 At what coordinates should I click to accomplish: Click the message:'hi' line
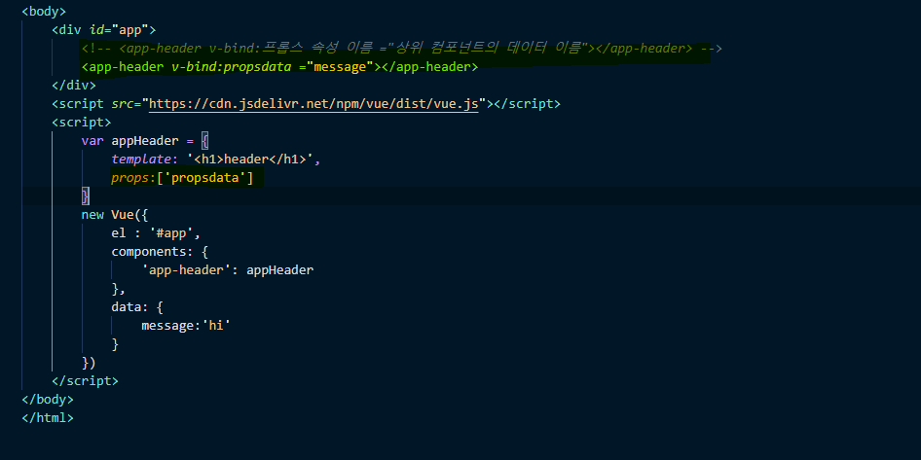[x=186, y=326]
